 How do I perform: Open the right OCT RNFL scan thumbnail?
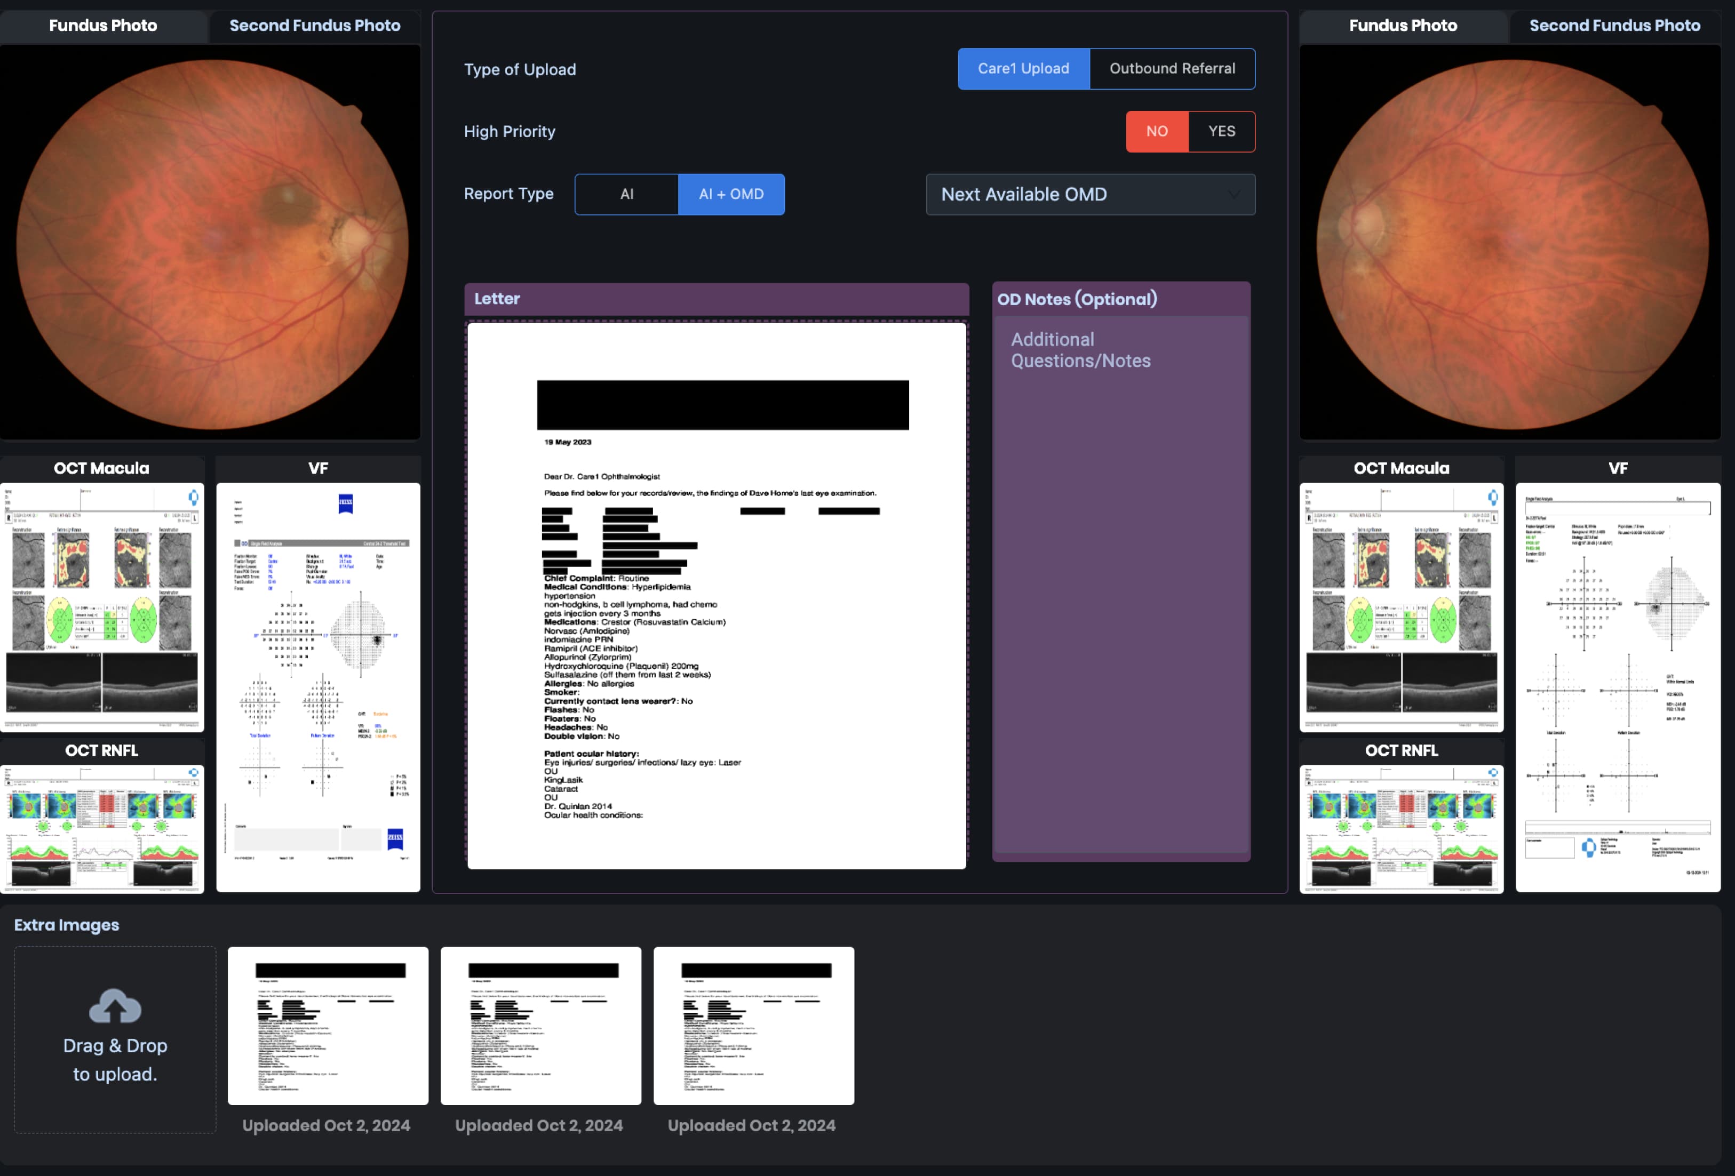pyautogui.click(x=1402, y=828)
